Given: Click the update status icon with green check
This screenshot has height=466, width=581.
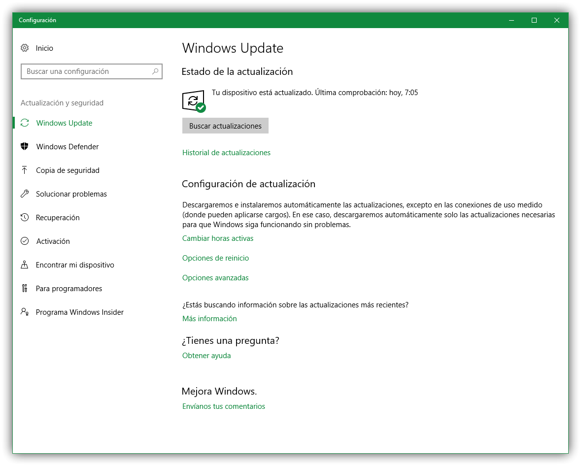Looking at the screenshot, I should 194,101.
